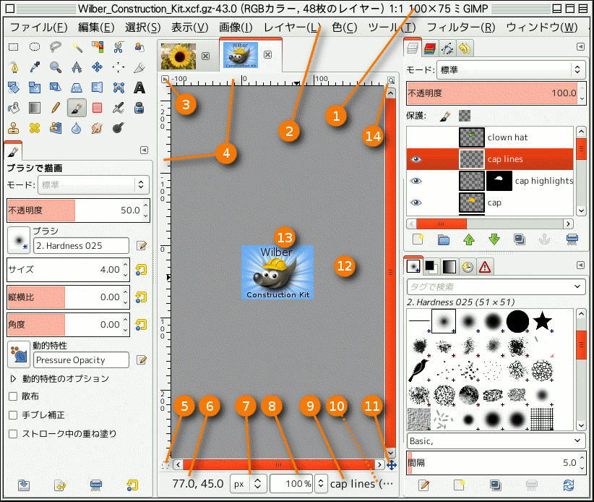Enable the 散布 checkbox
This screenshot has width=594, height=502.
tap(13, 396)
